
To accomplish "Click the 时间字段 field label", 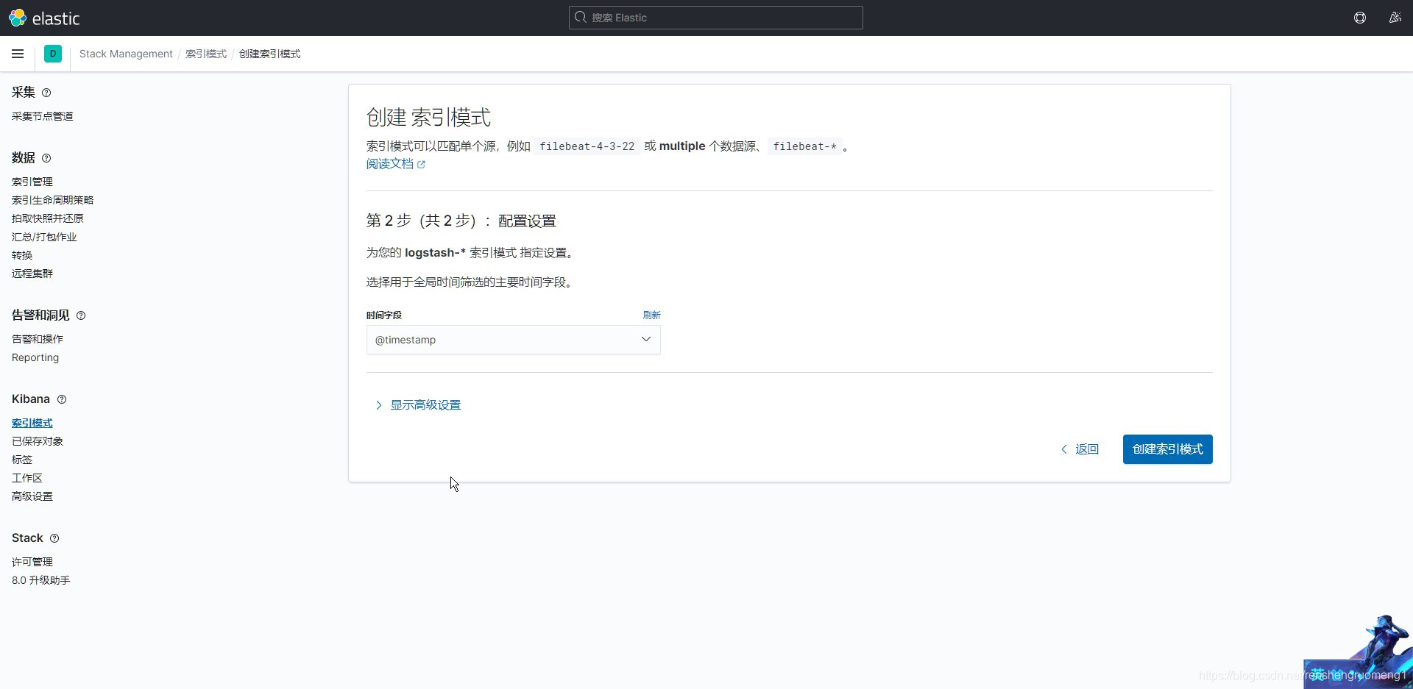I will (x=384, y=315).
